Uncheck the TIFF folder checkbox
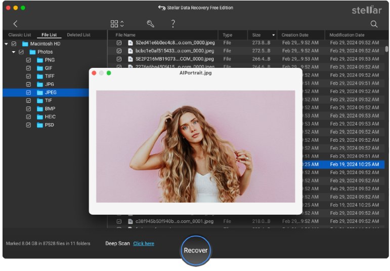 pos(28,76)
